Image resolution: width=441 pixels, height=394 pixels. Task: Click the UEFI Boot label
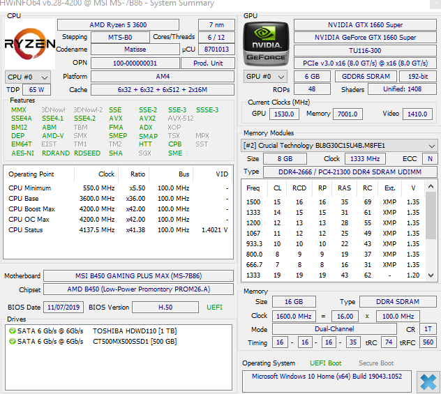point(325,363)
